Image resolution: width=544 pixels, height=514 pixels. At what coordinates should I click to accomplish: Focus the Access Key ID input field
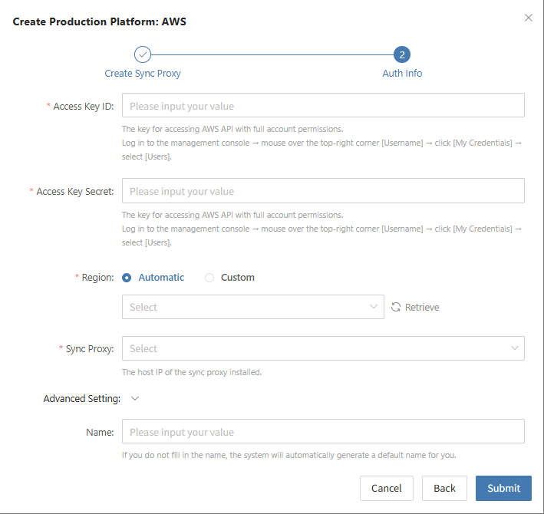point(323,105)
